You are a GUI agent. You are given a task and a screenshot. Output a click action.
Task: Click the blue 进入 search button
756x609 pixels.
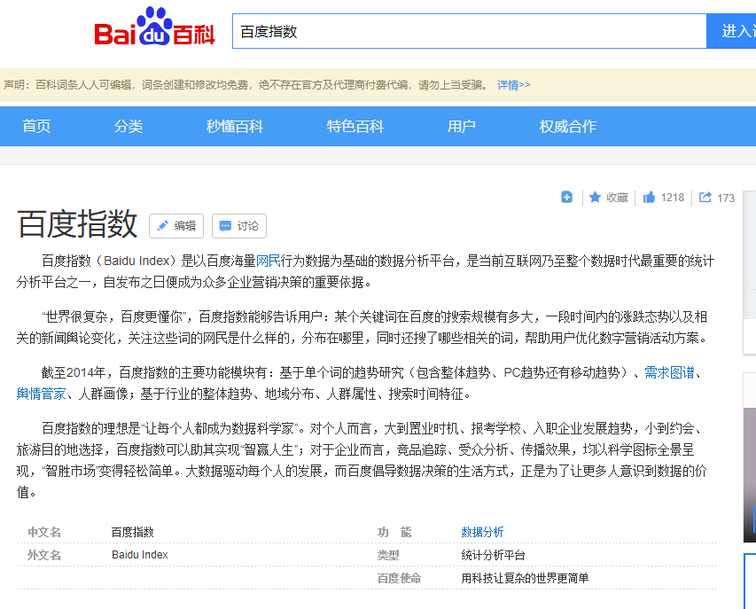pyautogui.click(x=731, y=31)
